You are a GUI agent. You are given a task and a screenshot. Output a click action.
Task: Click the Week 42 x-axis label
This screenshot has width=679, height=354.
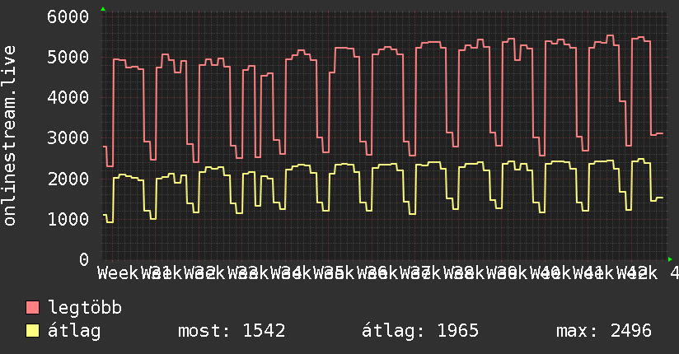click(633, 272)
